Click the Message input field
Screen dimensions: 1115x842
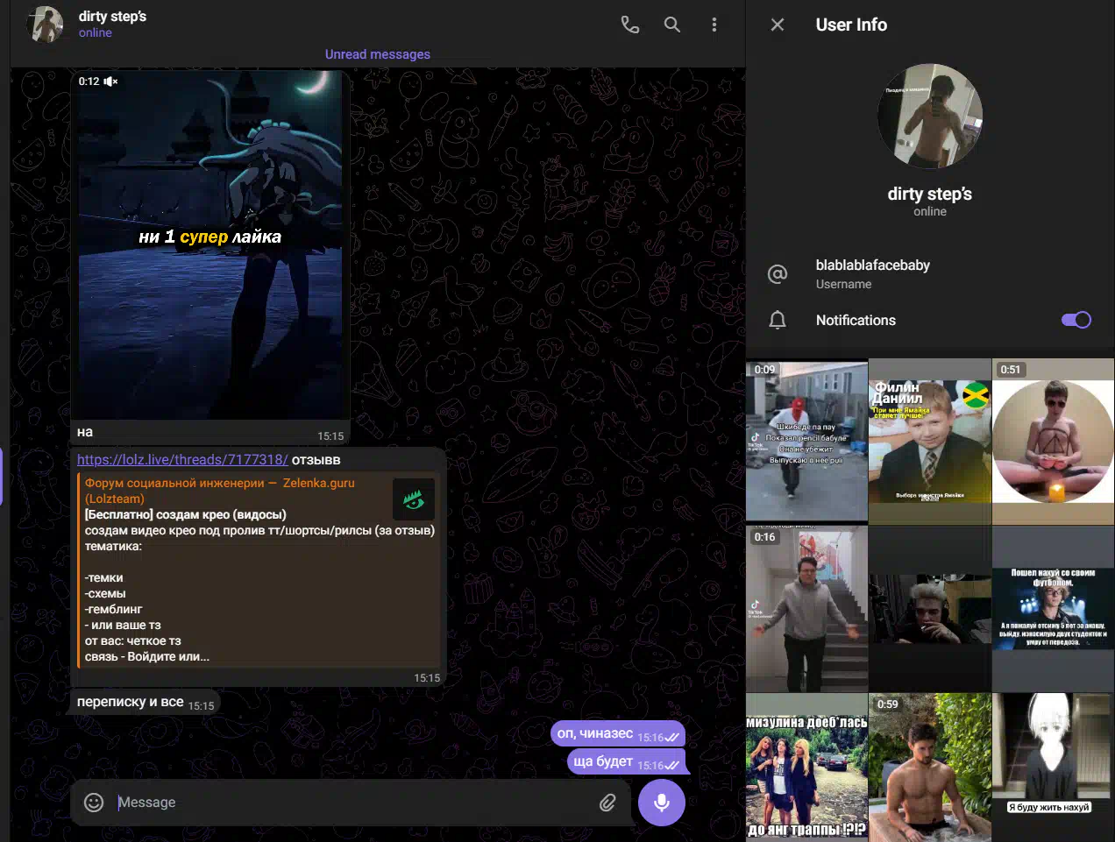pos(351,803)
